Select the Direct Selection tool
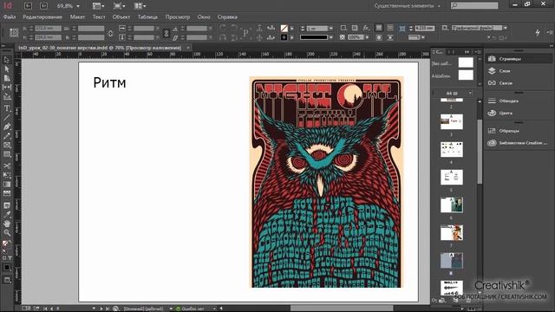 tap(7, 69)
